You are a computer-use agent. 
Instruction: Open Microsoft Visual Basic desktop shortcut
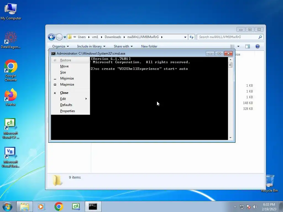coord(11,157)
